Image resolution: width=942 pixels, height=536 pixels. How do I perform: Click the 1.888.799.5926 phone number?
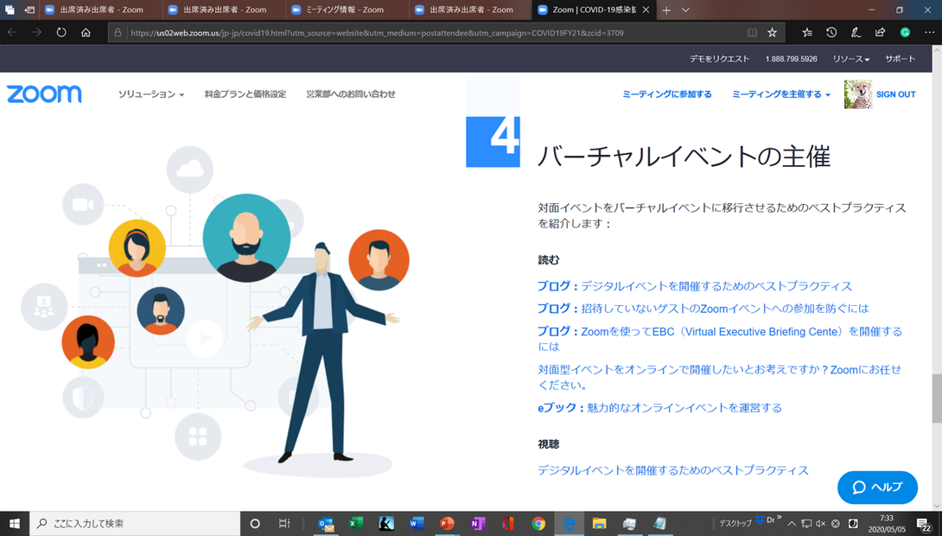click(792, 59)
